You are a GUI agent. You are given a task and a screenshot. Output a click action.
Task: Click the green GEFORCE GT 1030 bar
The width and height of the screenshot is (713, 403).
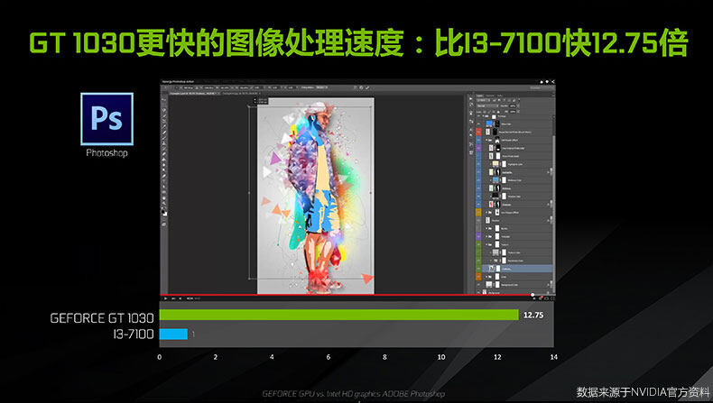pyautogui.click(x=338, y=315)
